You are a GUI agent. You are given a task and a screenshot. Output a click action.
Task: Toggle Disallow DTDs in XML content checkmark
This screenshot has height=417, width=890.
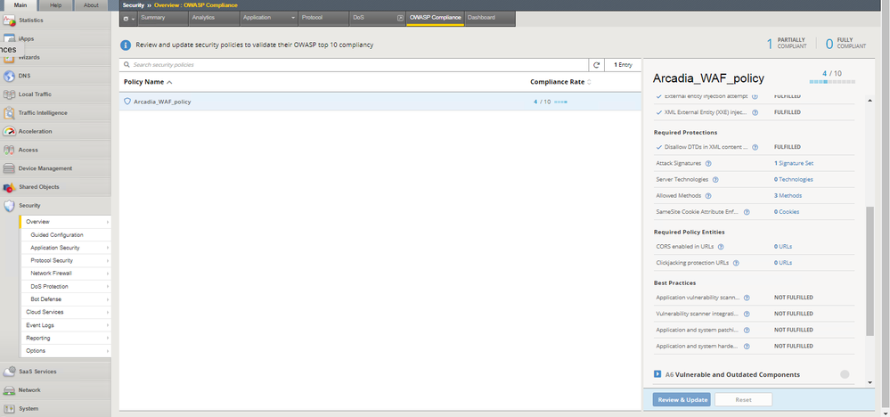click(x=659, y=147)
